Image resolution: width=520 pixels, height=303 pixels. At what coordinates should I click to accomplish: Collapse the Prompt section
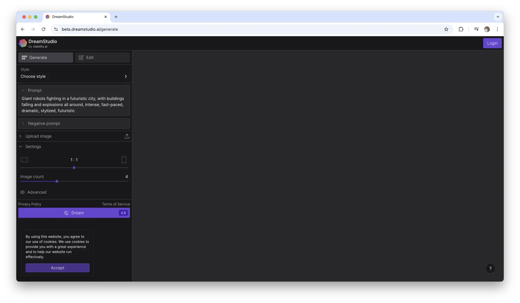point(23,90)
